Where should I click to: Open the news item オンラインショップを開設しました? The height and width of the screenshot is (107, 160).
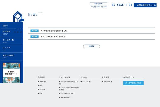pos(54,31)
